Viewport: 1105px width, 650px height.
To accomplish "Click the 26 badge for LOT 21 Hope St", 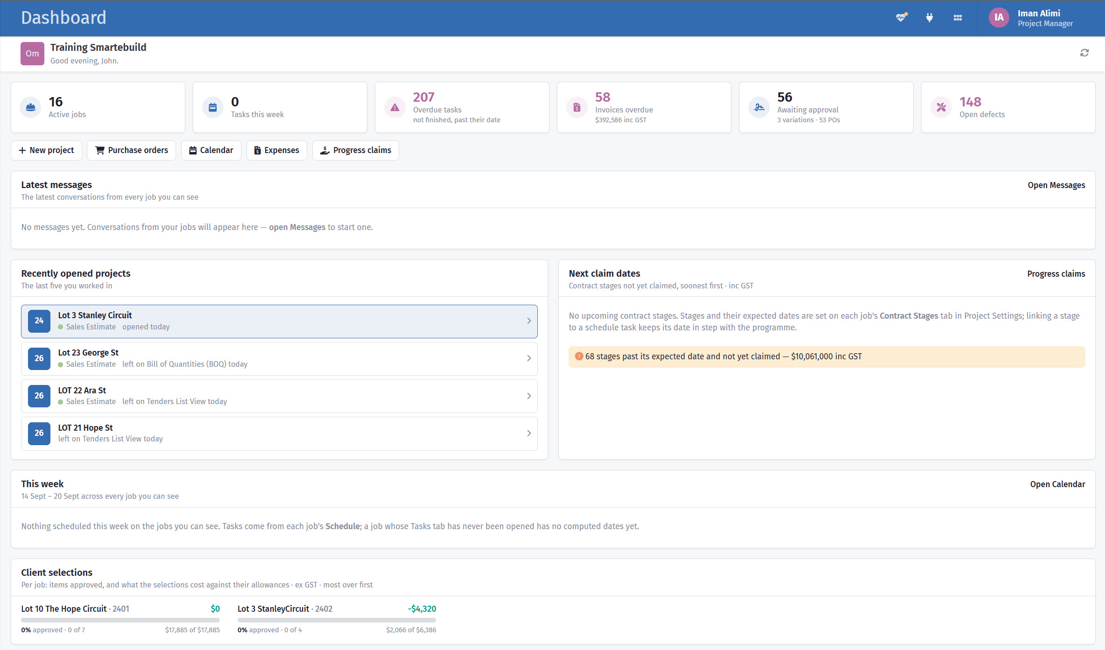I will 39,433.
